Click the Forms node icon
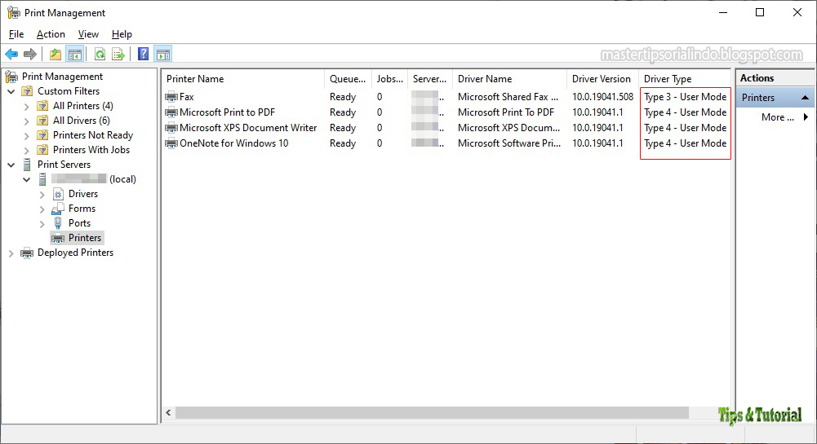Screen dimensions: 817x444 coord(58,209)
